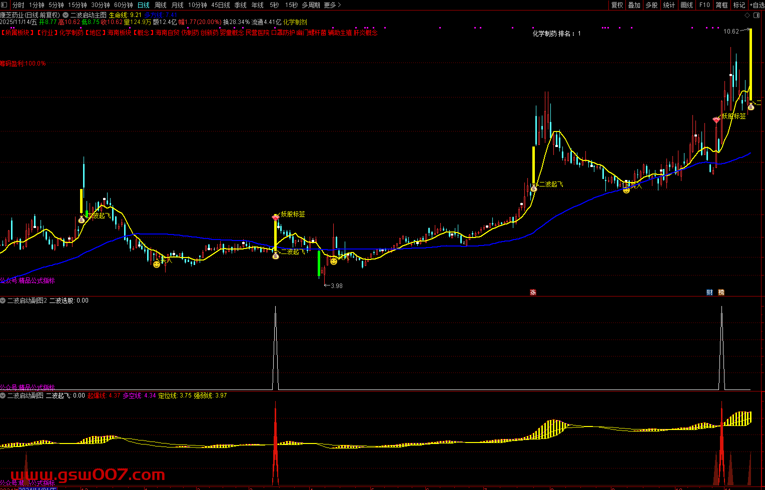The width and height of the screenshot is (765, 490).
Task: Click the 复权 button
Action: [x=617, y=5]
